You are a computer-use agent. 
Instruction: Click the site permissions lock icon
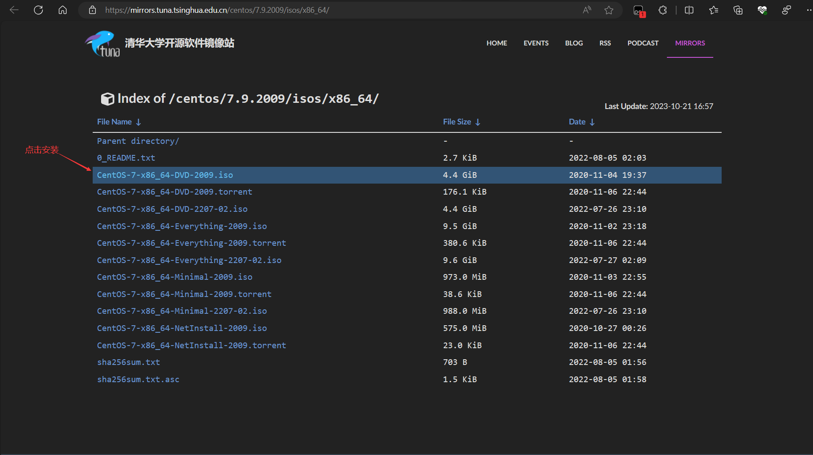[x=92, y=10]
